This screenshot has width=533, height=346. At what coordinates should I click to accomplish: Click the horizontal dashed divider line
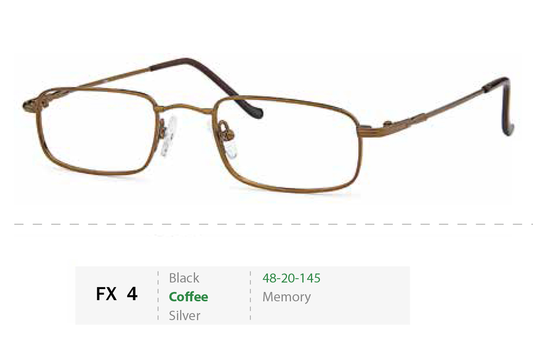pyautogui.click(x=273, y=224)
